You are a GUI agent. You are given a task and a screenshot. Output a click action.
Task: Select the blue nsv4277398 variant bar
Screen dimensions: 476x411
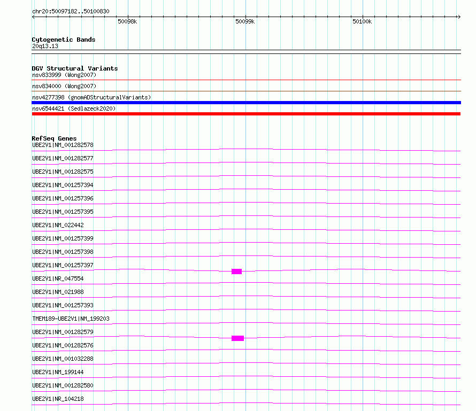[246, 103]
